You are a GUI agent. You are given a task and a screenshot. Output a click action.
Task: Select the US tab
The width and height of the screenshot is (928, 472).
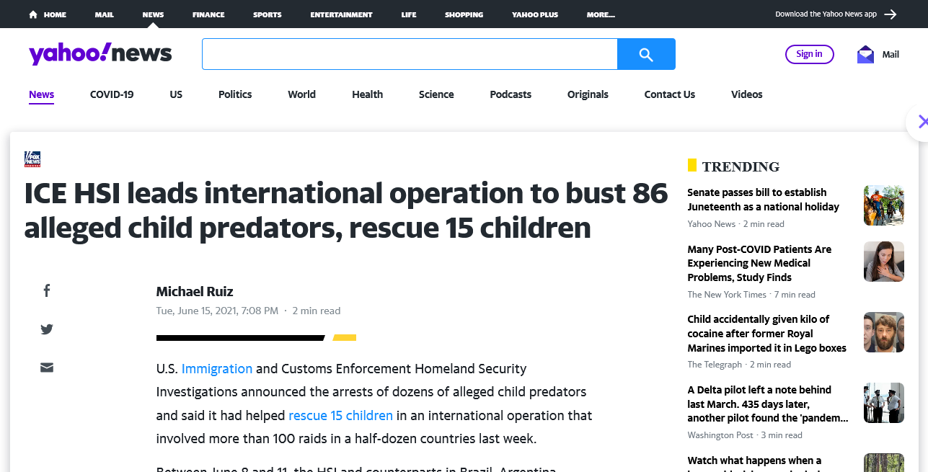pos(176,94)
